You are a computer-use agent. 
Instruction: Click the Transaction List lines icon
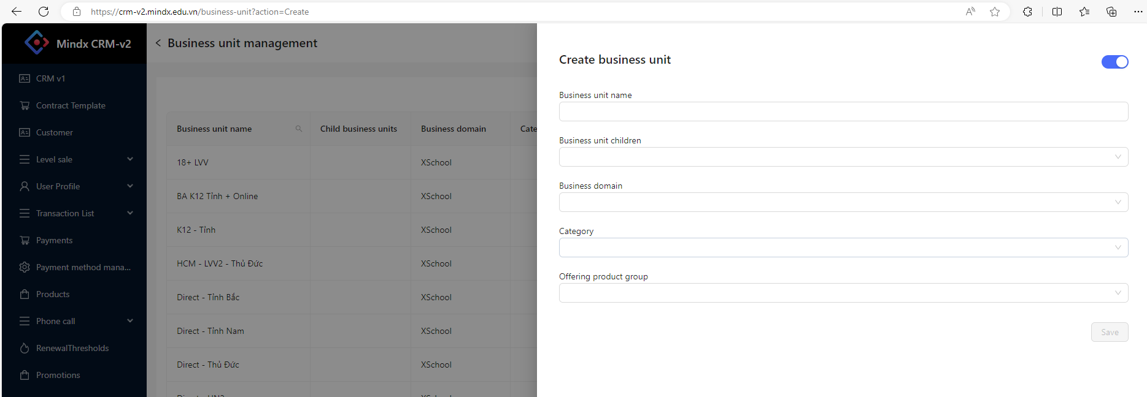click(25, 213)
